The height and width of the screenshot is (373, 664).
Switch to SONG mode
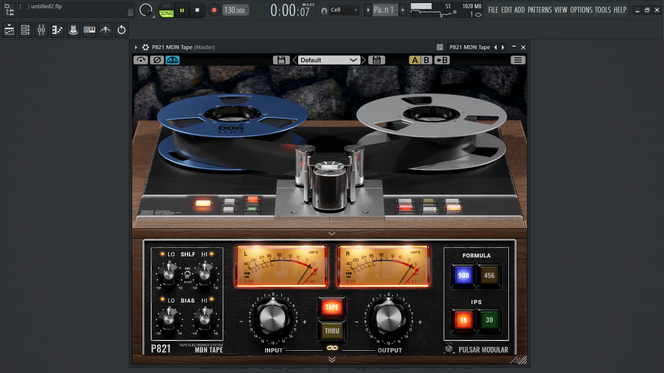tap(167, 14)
